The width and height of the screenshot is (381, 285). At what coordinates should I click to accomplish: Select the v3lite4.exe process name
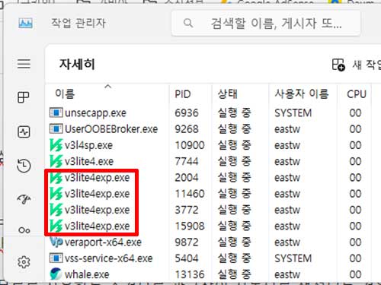tap(89, 162)
